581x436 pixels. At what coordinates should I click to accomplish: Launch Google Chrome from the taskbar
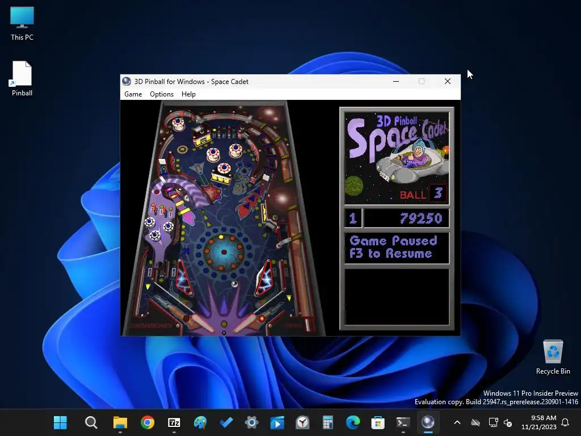[x=147, y=422]
